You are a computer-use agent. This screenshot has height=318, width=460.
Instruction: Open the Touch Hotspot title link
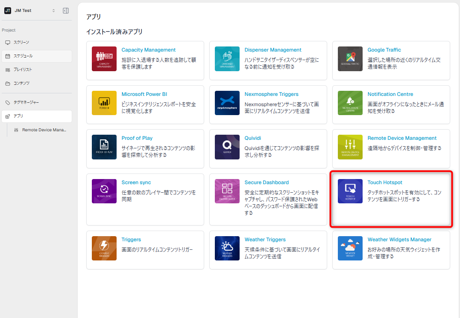pyautogui.click(x=385, y=182)
